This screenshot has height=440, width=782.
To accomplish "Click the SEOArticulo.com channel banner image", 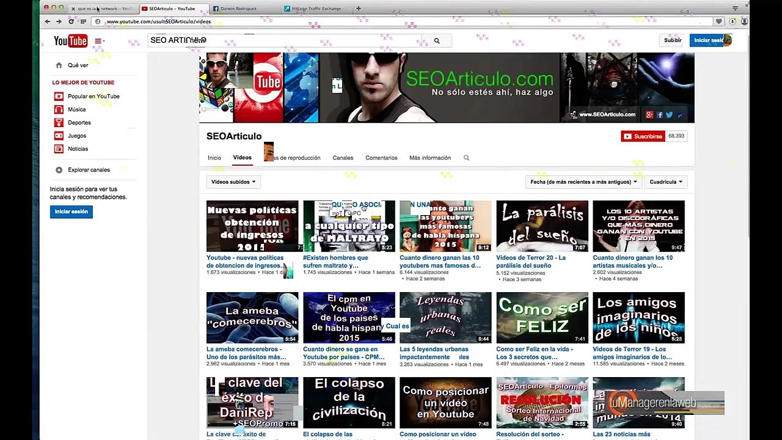I will [x=447, y=87].
